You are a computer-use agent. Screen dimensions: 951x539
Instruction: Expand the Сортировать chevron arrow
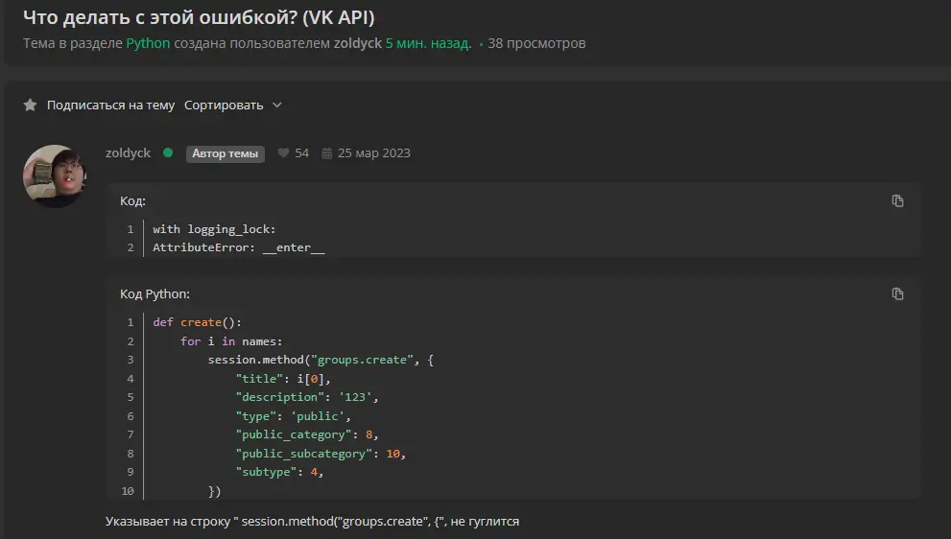[277, 105]
